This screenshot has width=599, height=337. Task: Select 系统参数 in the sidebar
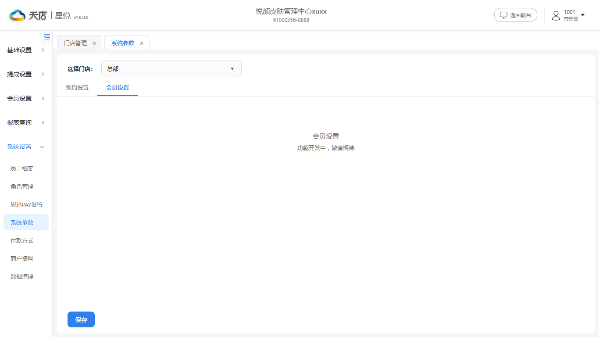(x=26, y=222)
